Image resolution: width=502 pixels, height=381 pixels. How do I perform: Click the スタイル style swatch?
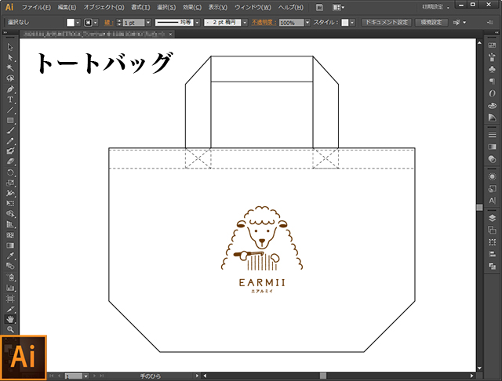pos(345,23)
